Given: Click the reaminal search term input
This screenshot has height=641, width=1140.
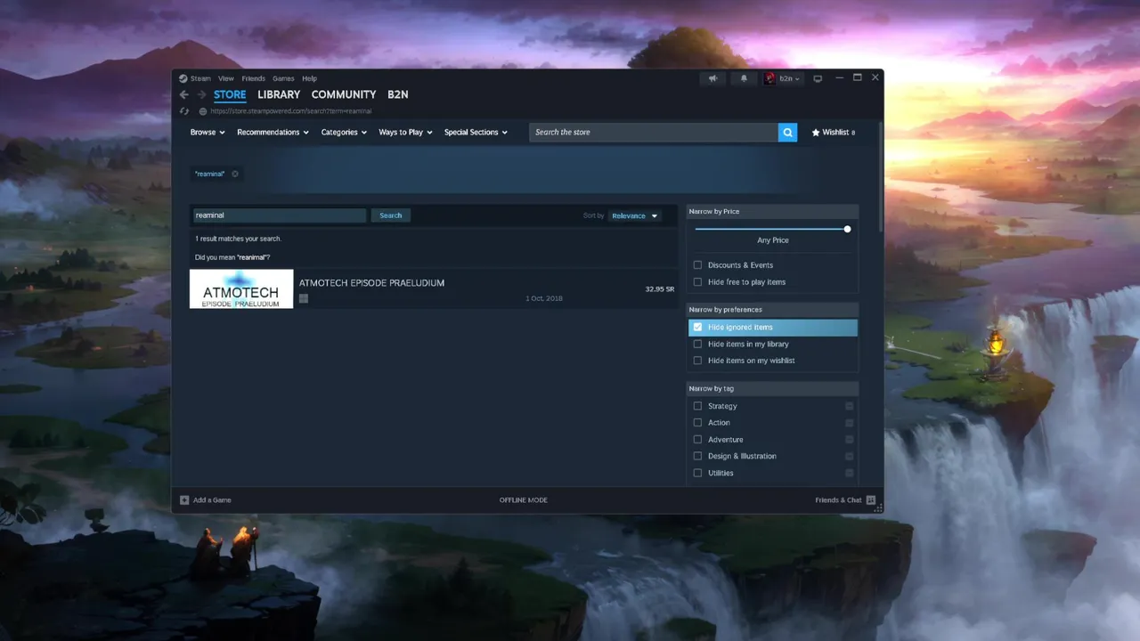Looking at the screenshot, I should tap(279, 215).
